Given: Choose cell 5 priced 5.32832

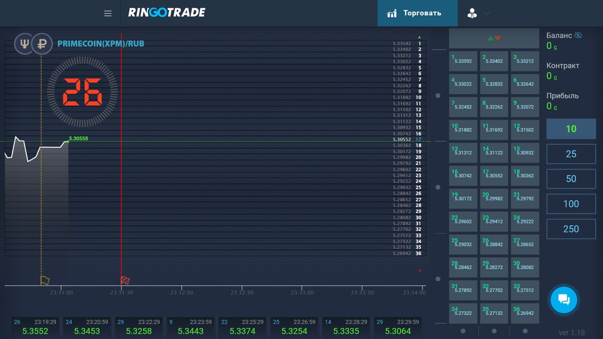Looking at the screenshot, I should tap(494, 84).
